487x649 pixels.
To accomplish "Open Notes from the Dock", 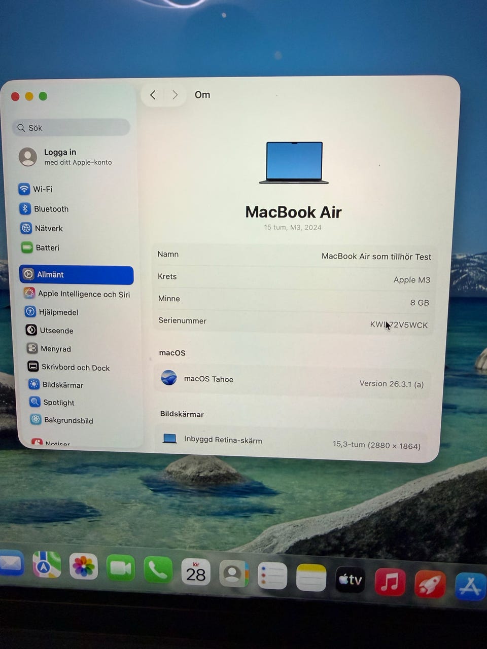I will [x=311, y=578].
